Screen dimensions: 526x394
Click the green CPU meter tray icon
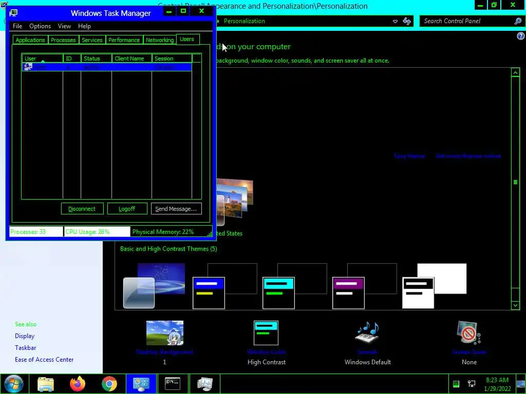click(x=456, y=384)
